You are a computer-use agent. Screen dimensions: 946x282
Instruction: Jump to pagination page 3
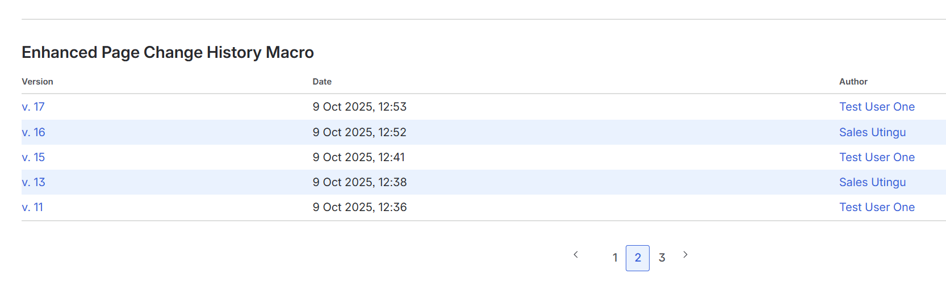[662, 258]
